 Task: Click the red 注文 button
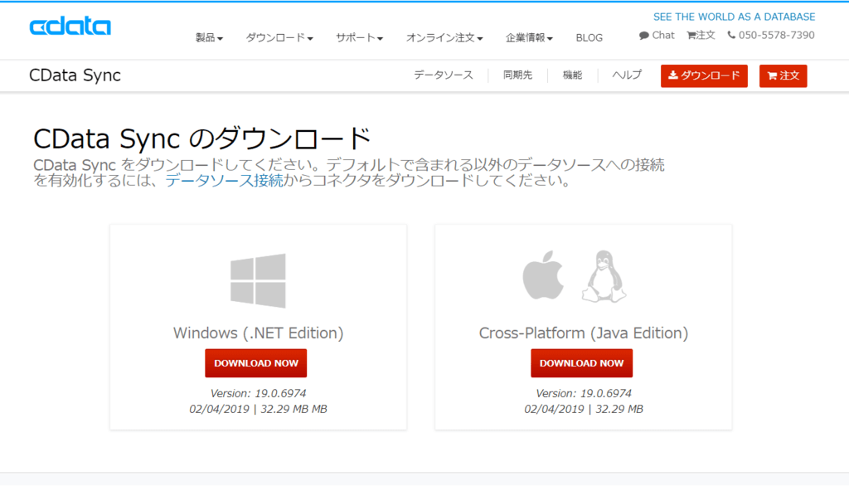tap(783, 75)
